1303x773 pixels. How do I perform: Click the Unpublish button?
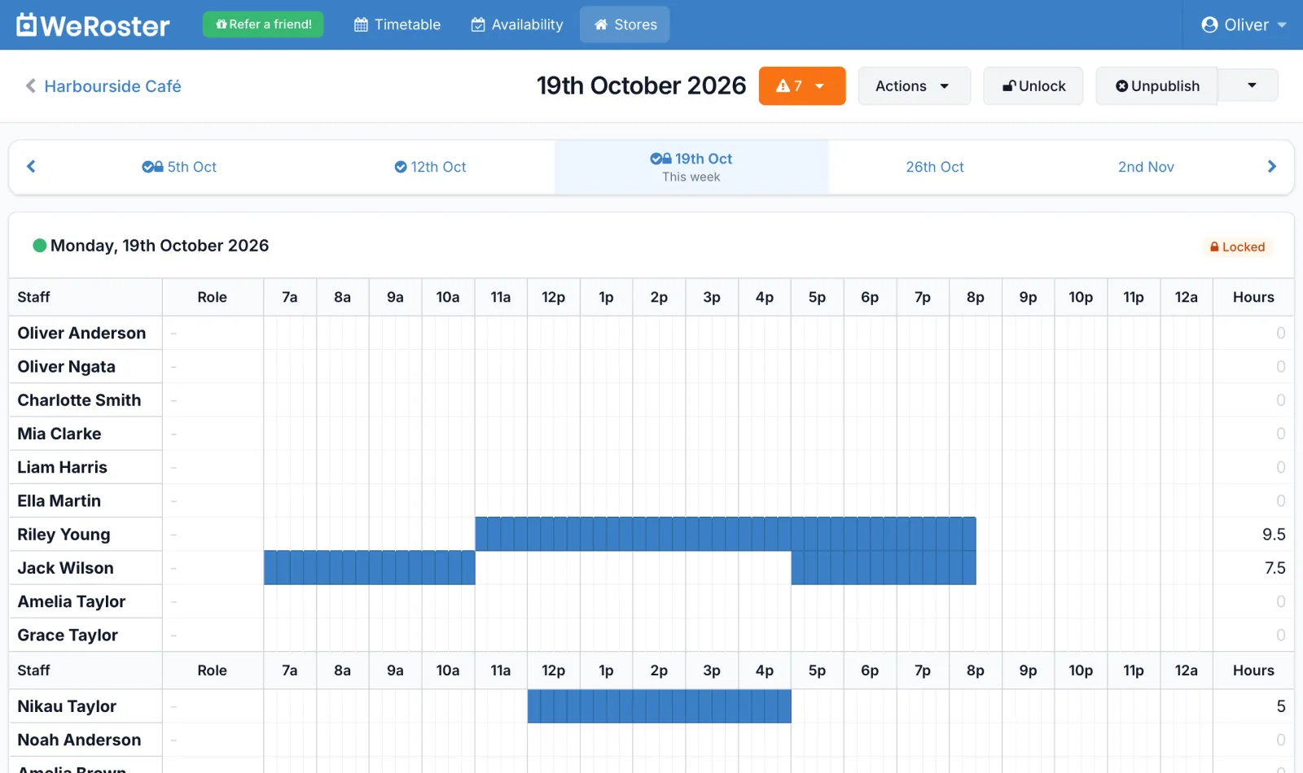(x=1156, y=85)
